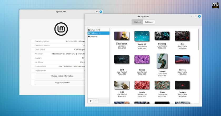Image resolution: width=221 pixels, height=116 pixels.
Task: Close the System Info window
Action: pos(101,12)
